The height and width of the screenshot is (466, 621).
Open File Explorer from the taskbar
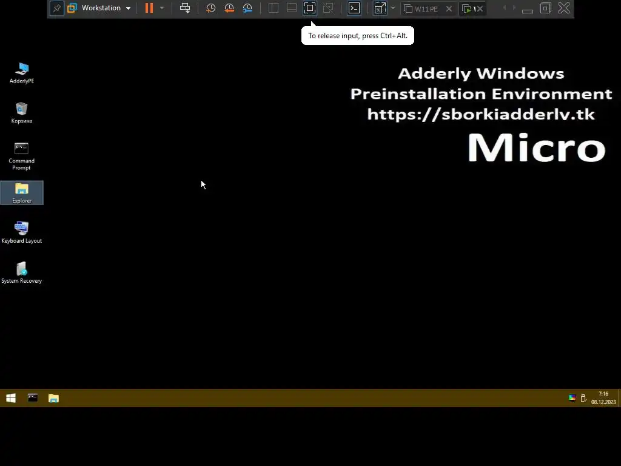click(53, 398)
